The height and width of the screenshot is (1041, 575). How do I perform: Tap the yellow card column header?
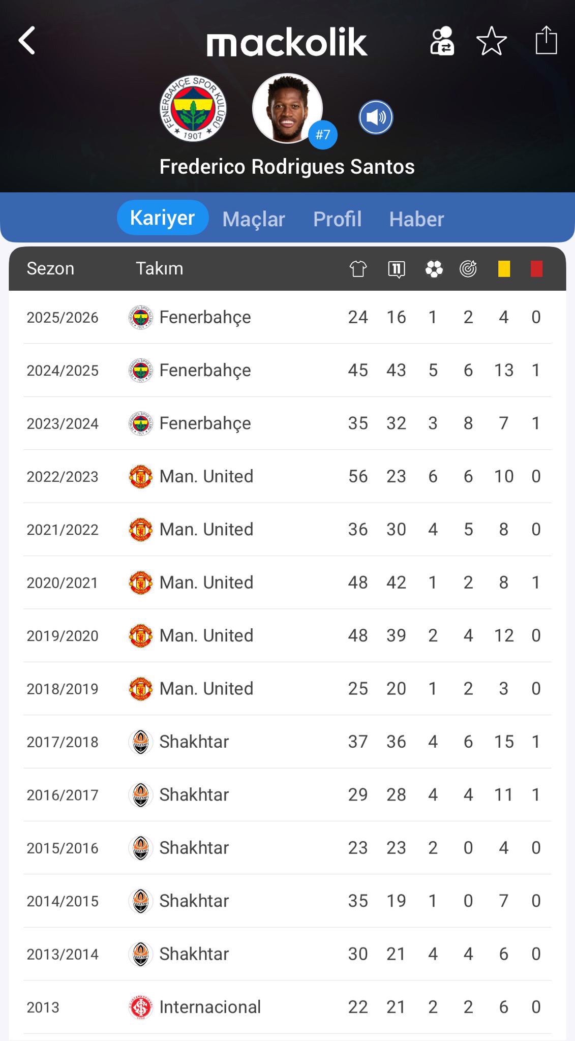tap(504, 268)
